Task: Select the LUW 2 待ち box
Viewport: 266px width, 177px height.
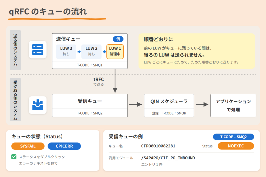Action: tap(91, 52)
